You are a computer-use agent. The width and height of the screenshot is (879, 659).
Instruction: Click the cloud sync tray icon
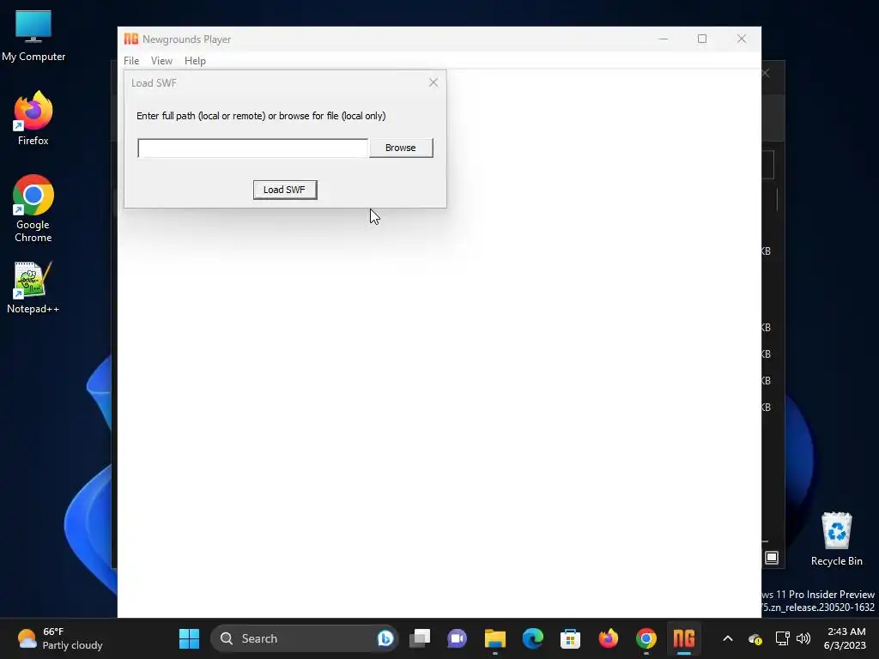(x=755, y=638)
